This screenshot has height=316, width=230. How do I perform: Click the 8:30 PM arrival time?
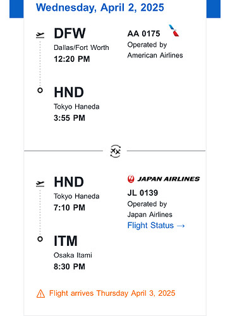pyautogui.click(x=70, y=267)
